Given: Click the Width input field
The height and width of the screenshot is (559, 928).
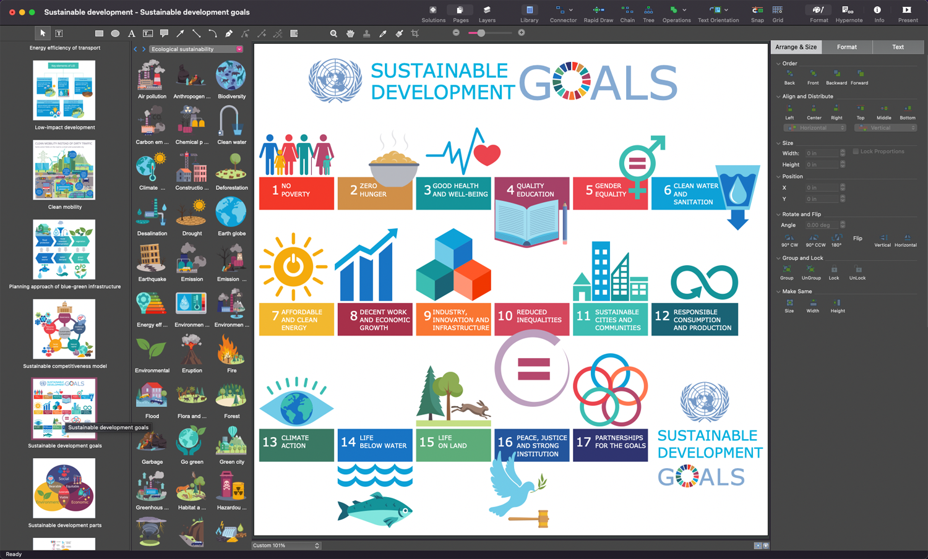Looking at the screenshot, I should click(x=822, y=153).
